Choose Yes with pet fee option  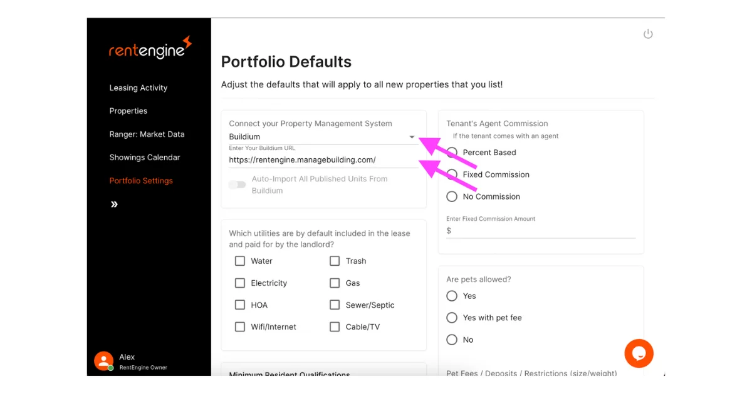point(452,318)
